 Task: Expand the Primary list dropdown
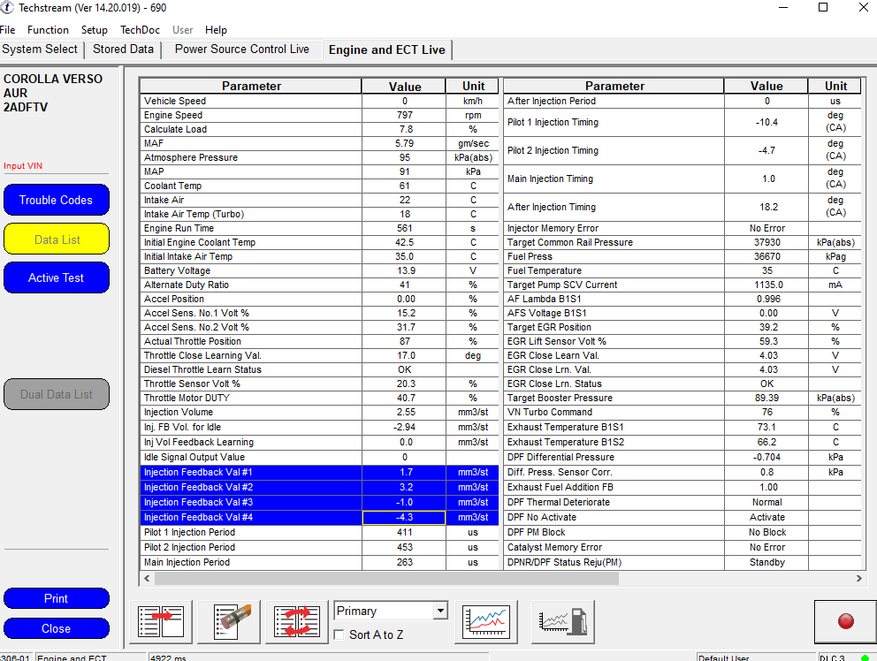point(439,612)
